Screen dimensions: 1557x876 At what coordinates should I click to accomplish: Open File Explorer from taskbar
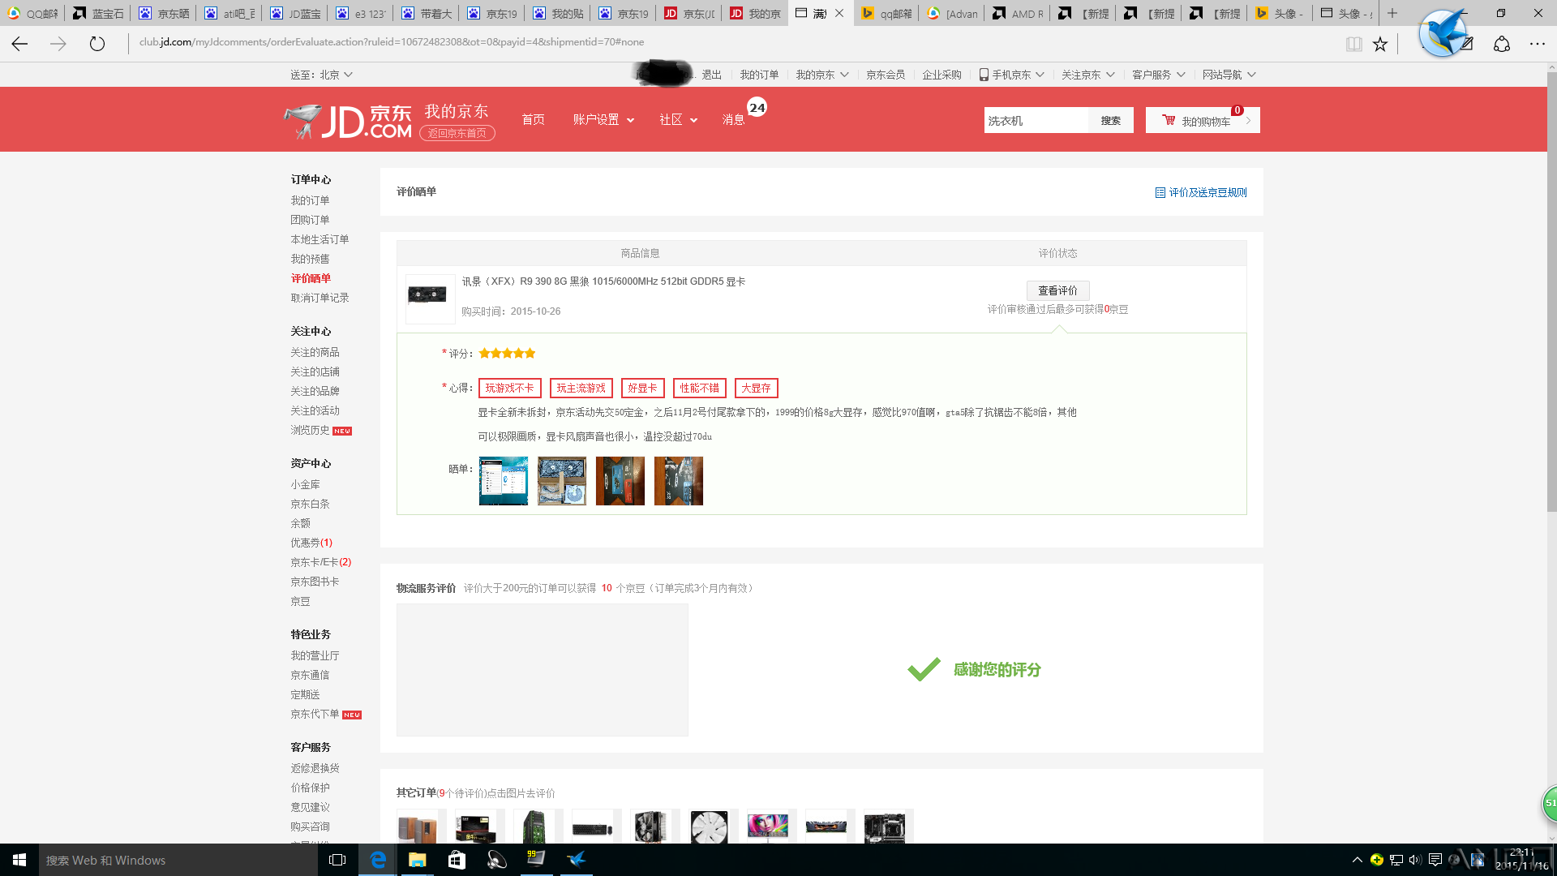[417, 860]
